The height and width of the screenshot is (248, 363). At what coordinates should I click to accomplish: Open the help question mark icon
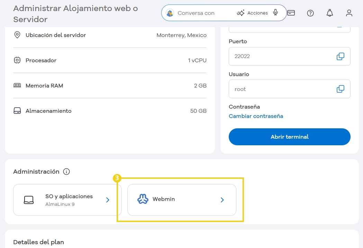(310, 13)
